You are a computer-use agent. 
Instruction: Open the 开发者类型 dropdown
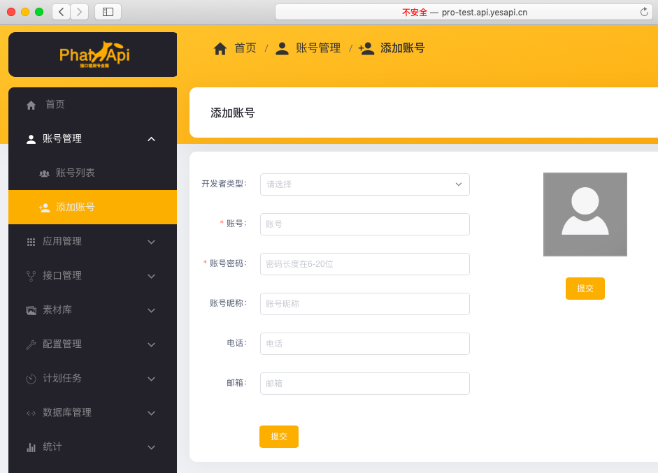[x=364, y=184]
